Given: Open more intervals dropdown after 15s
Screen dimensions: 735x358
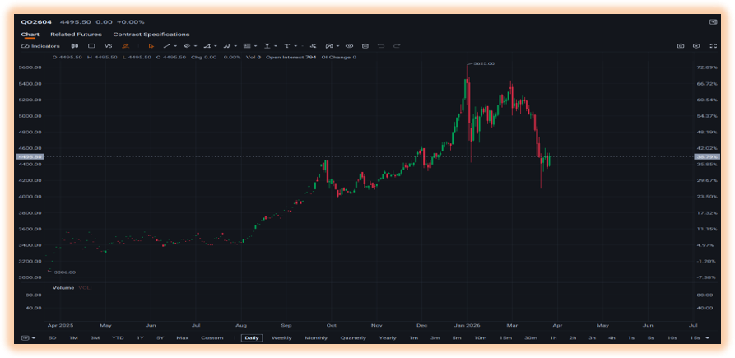Looking at the screenshot, I should tap(707, 338).
